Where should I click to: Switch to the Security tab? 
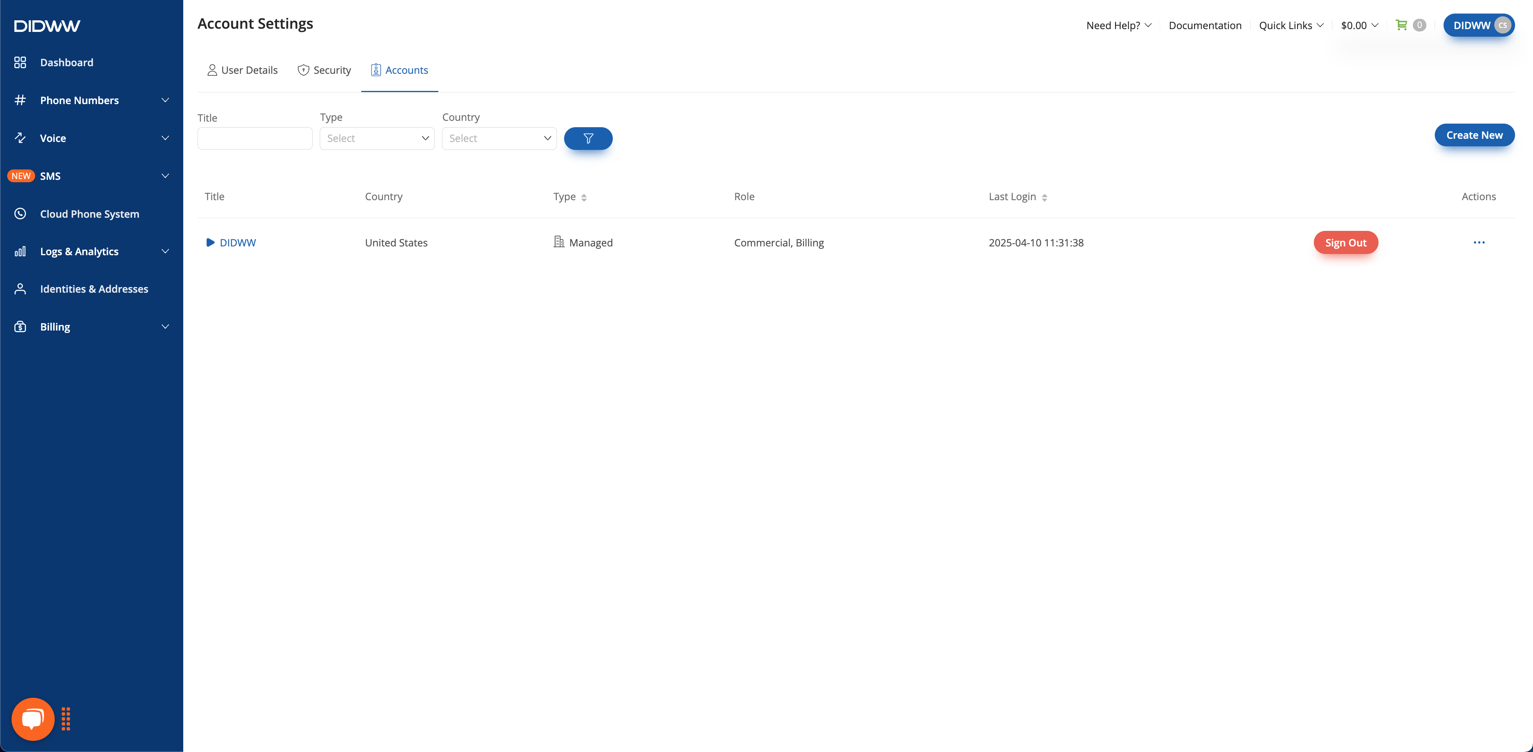coord(324,70)
